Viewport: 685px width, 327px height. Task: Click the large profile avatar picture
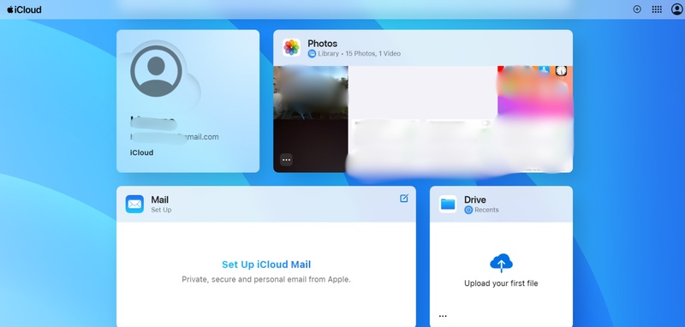156,71
